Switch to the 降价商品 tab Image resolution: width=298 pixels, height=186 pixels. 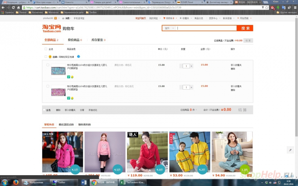[75, 40]
